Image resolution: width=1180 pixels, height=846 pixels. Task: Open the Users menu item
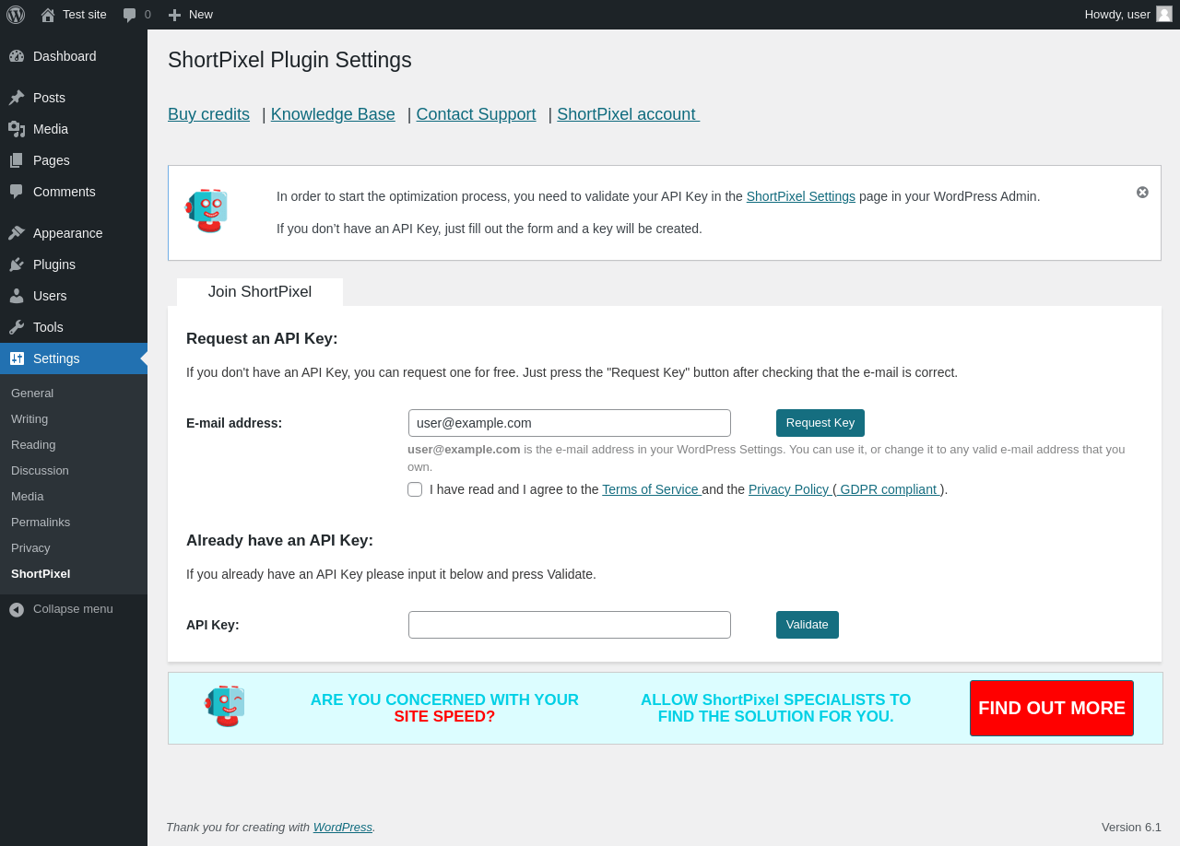point(74,296)
